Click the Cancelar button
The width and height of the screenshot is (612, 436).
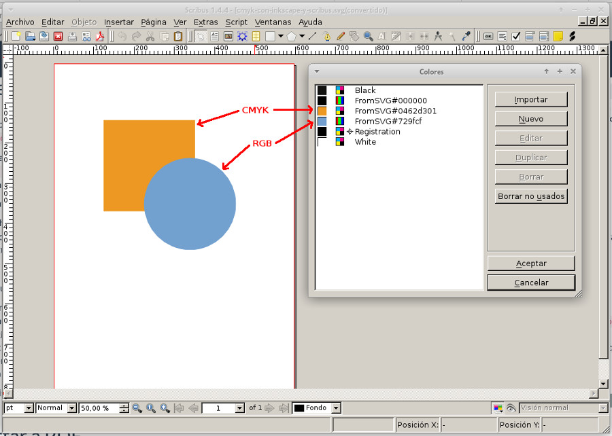(531, 283)
